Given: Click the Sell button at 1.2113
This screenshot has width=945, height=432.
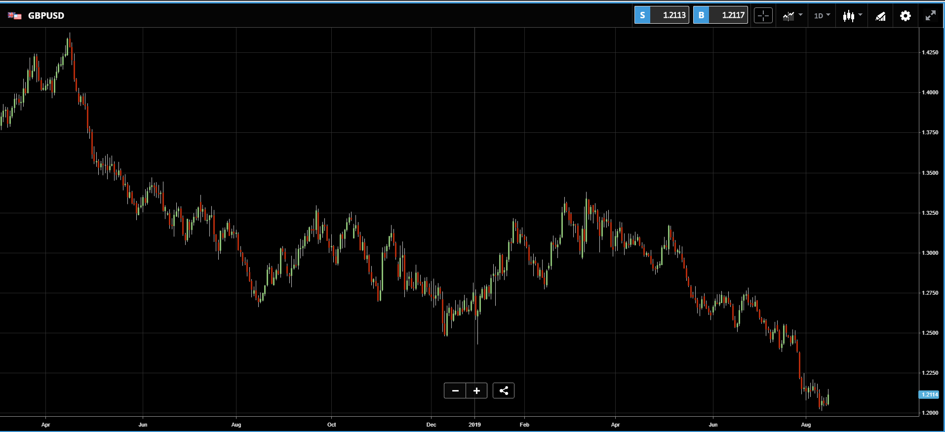Looking at the screenshot, I should [662, 15].
